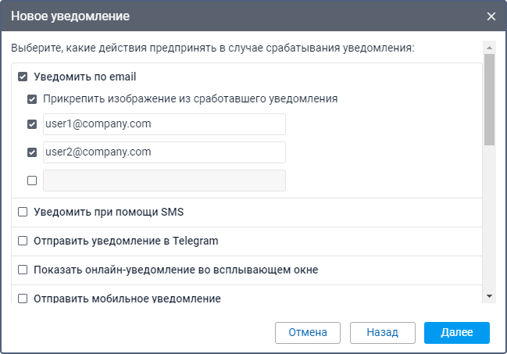Click into the user1@company.com email field
Screen dimensions: 507x354
click(164, 124)
